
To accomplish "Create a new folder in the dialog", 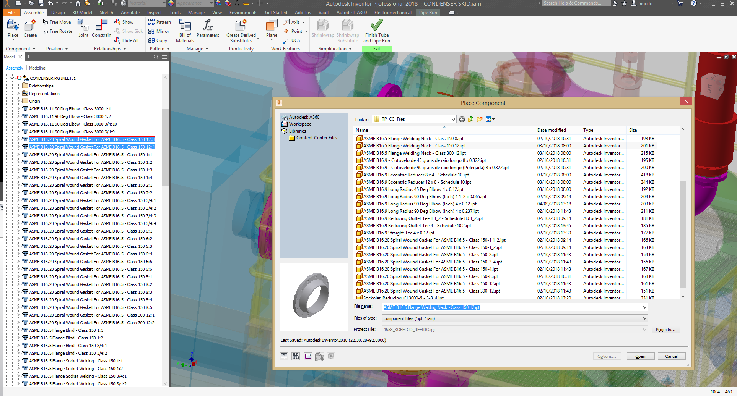I will click(x=480, y=119).
